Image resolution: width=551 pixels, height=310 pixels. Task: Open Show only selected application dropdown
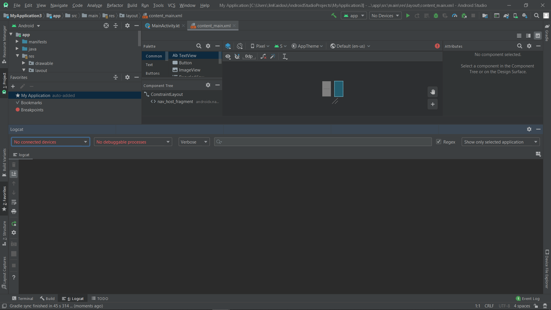[500, 142]
